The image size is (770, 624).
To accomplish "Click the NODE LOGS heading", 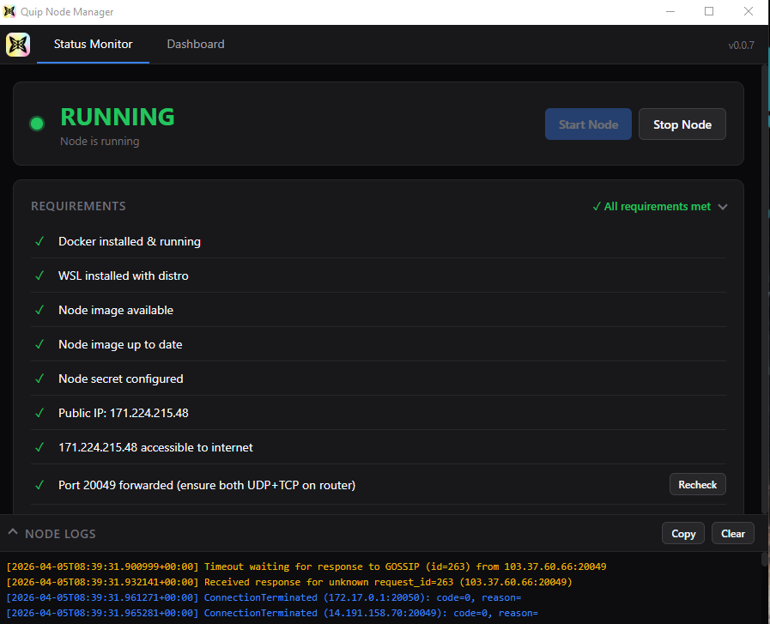I will click(60, 534).
